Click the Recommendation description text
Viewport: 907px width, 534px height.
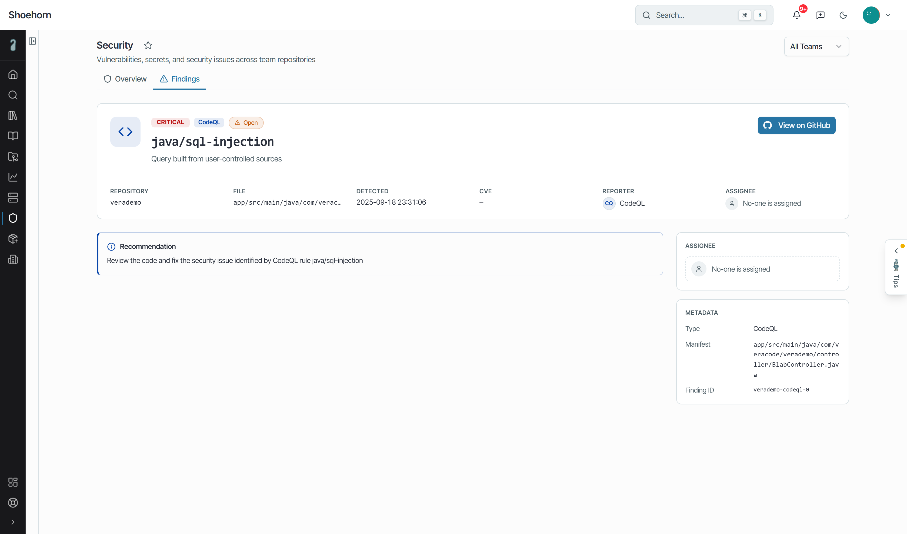pos(235,261)
